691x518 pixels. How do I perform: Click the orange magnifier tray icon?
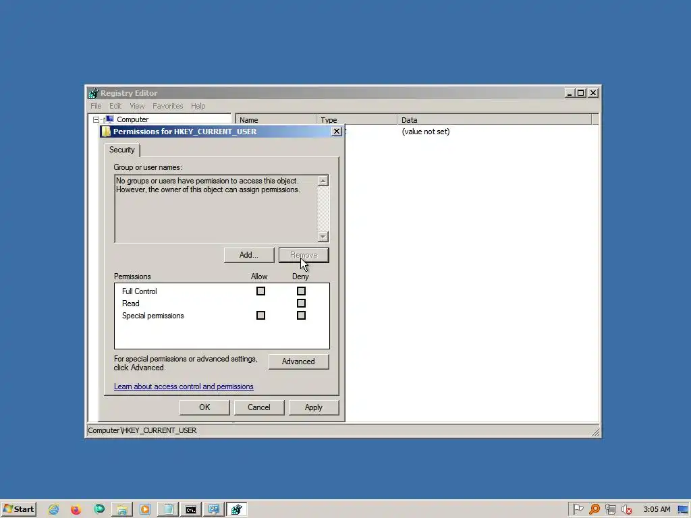point(595,509)
